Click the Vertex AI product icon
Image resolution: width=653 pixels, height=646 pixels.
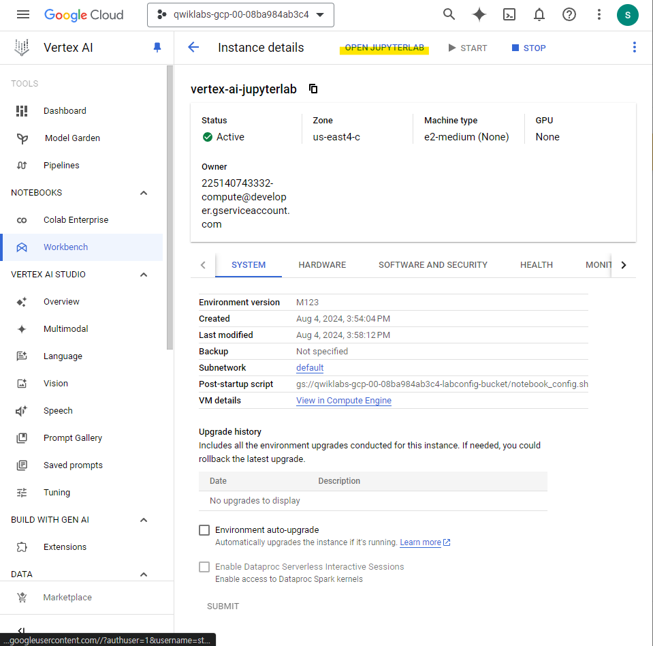coord(22,48)
